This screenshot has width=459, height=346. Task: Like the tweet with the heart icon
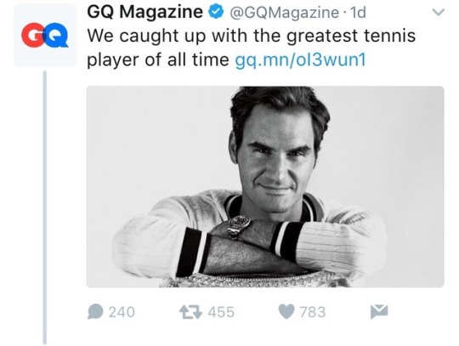[286, 311]
